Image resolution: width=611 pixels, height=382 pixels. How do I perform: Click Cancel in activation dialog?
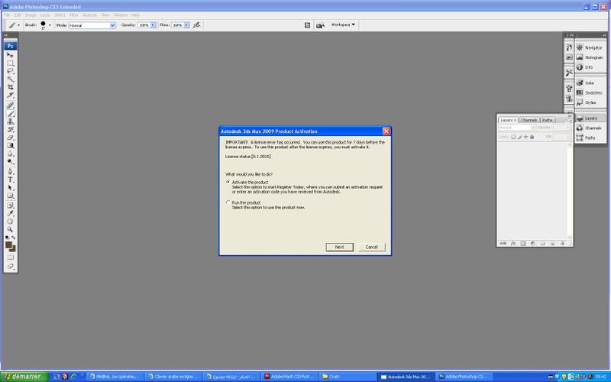coord(371,247)
